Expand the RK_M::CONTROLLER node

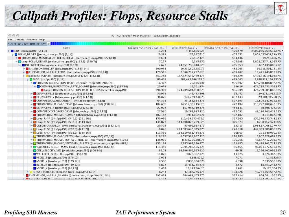[x=24, y=69]
